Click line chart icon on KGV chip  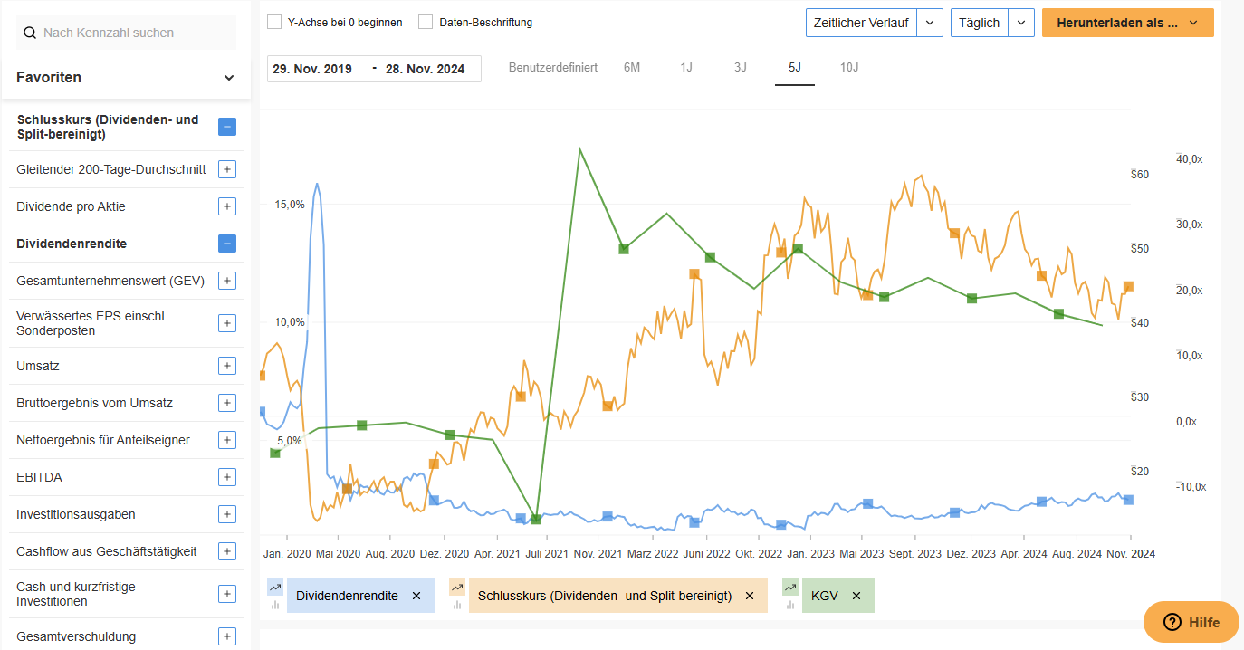(x=789, y=588)
